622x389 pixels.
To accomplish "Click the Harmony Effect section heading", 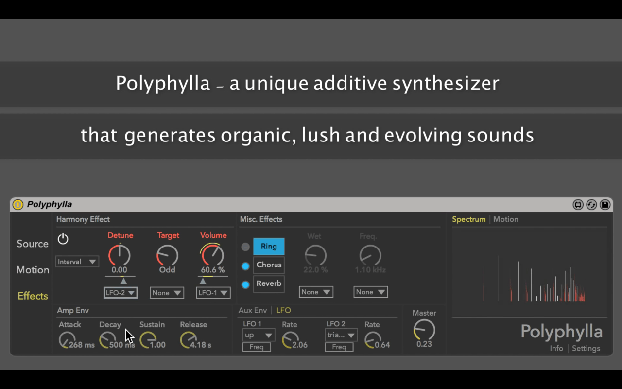I will [83, 219].
